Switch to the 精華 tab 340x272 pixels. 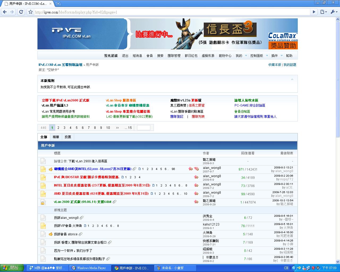point(56,137)
